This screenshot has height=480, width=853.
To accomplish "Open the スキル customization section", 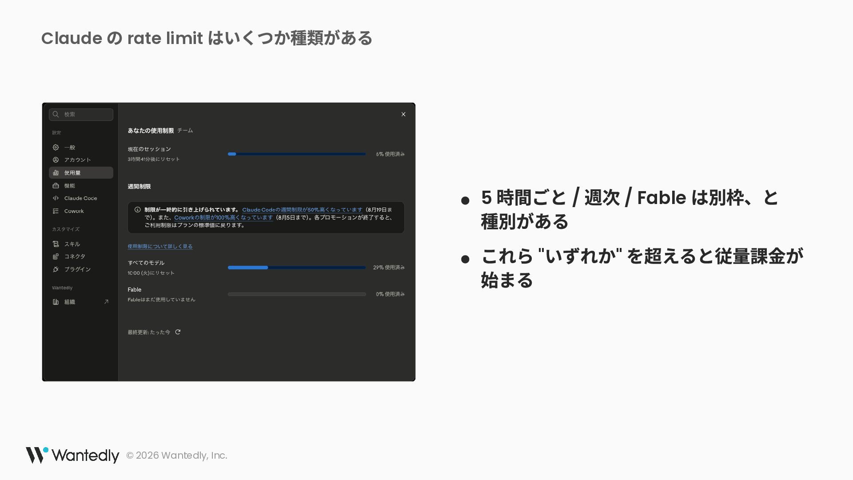I will coord(81,244).
